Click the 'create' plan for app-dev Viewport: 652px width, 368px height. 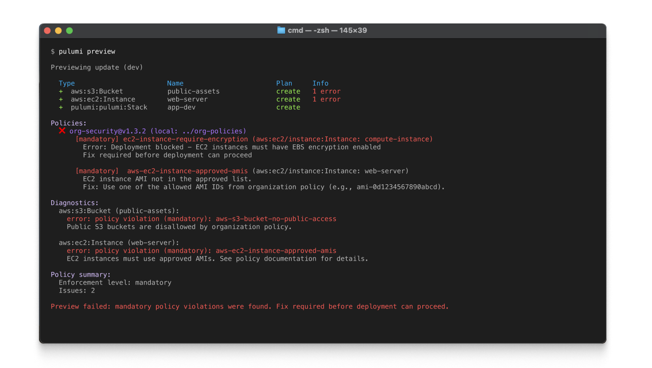[288, 107]
